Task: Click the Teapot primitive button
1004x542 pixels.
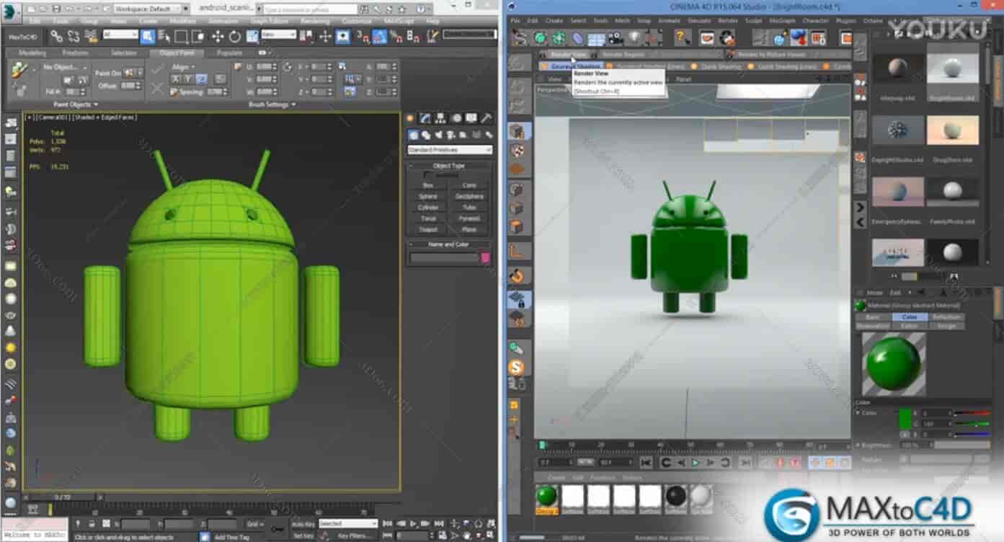Action: pos(427,229)
